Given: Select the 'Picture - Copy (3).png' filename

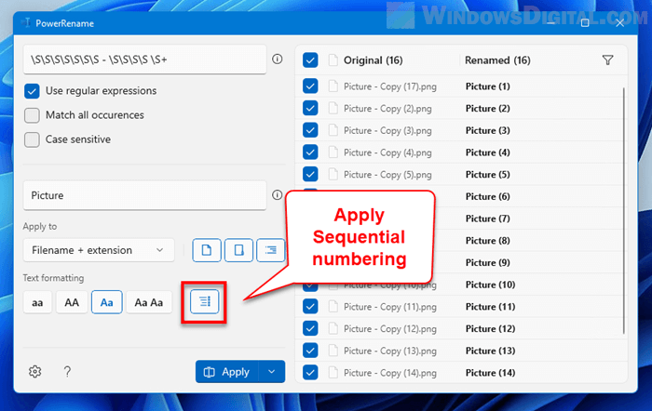Looking at the screenshot, I should (x=387, y=131).
